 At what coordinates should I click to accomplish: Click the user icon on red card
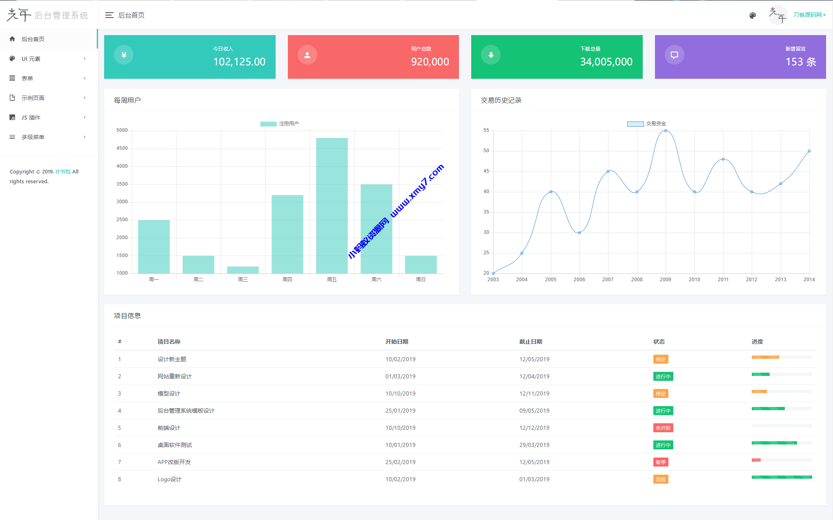[307, 55]
